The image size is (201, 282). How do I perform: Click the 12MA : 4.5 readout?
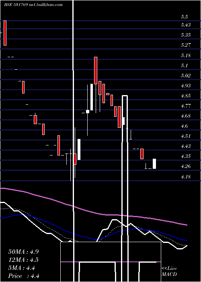point(23,260)
